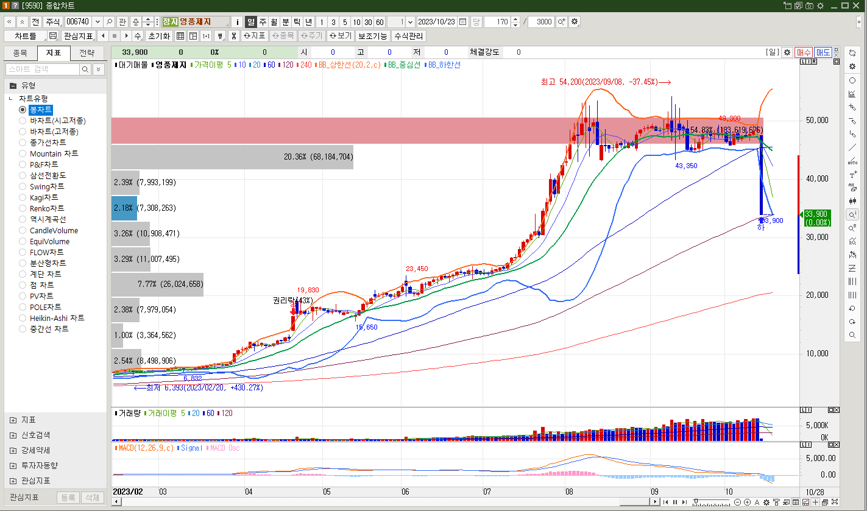Click the 초기화 reset button
This screenshot has width=867, height=511.
tap(158, 36)
